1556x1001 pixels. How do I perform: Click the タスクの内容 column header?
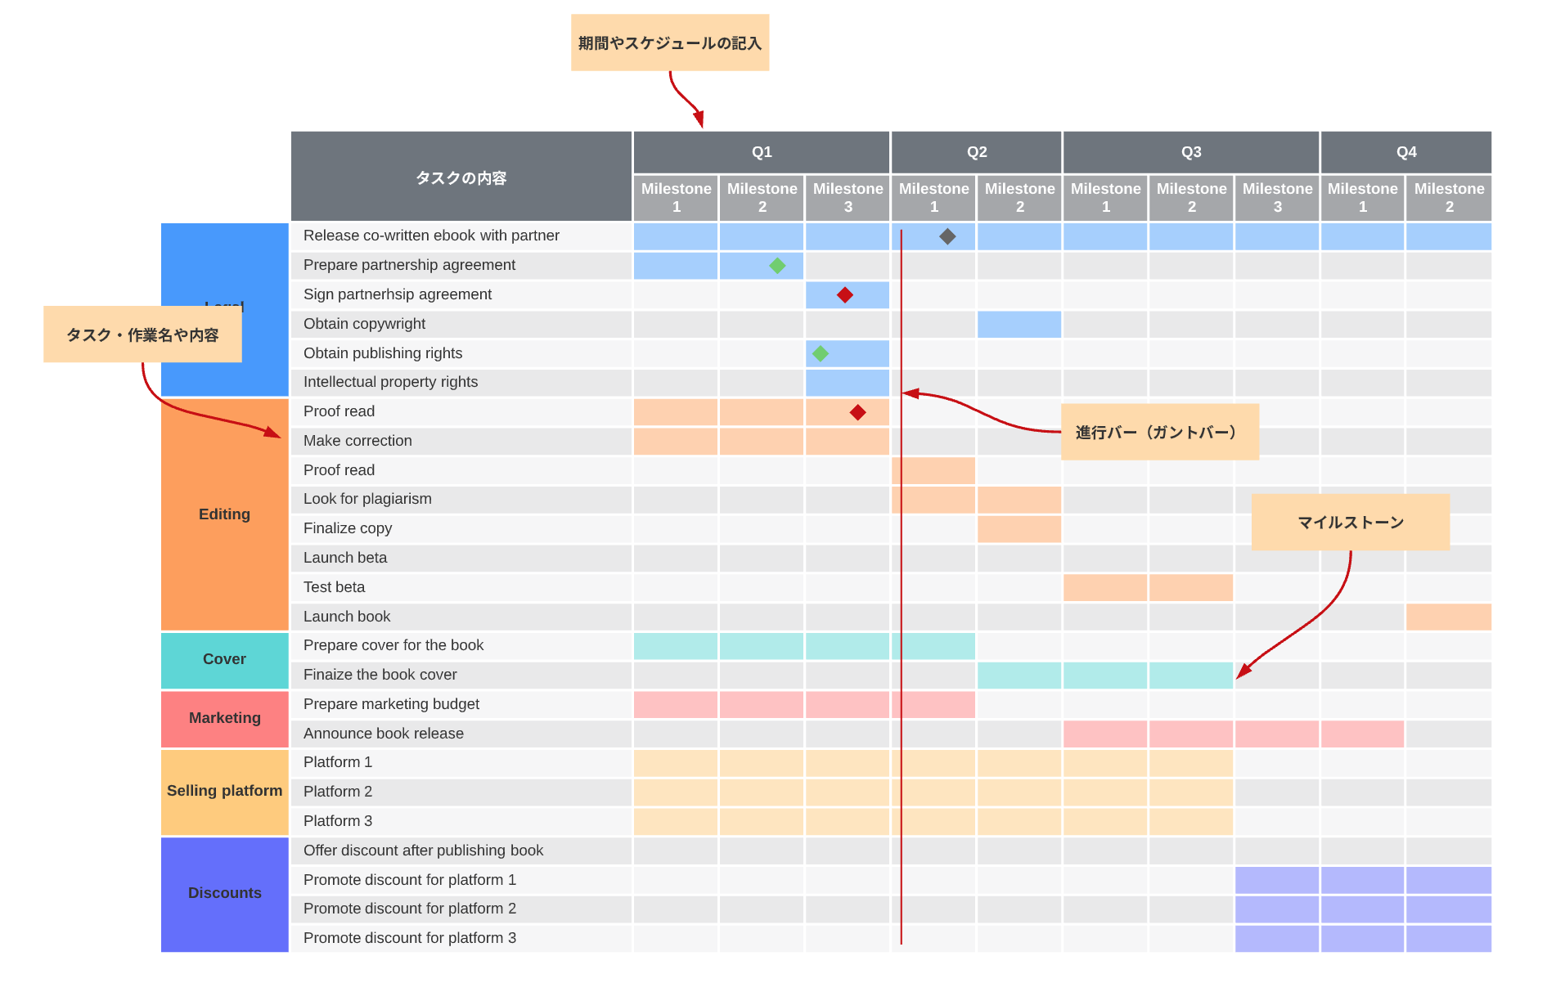click(x=461, y=177)
